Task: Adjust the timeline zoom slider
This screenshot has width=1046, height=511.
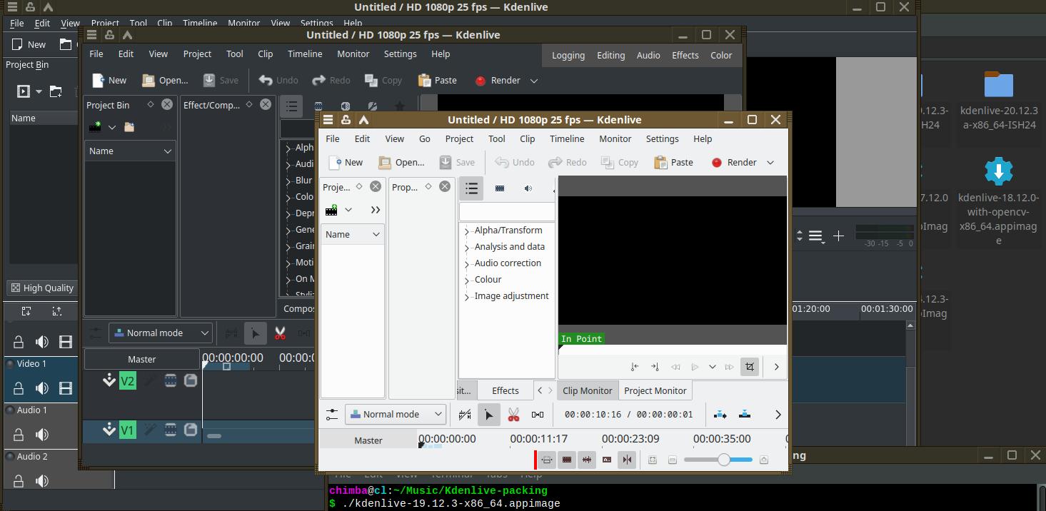Action: (723, 460)
